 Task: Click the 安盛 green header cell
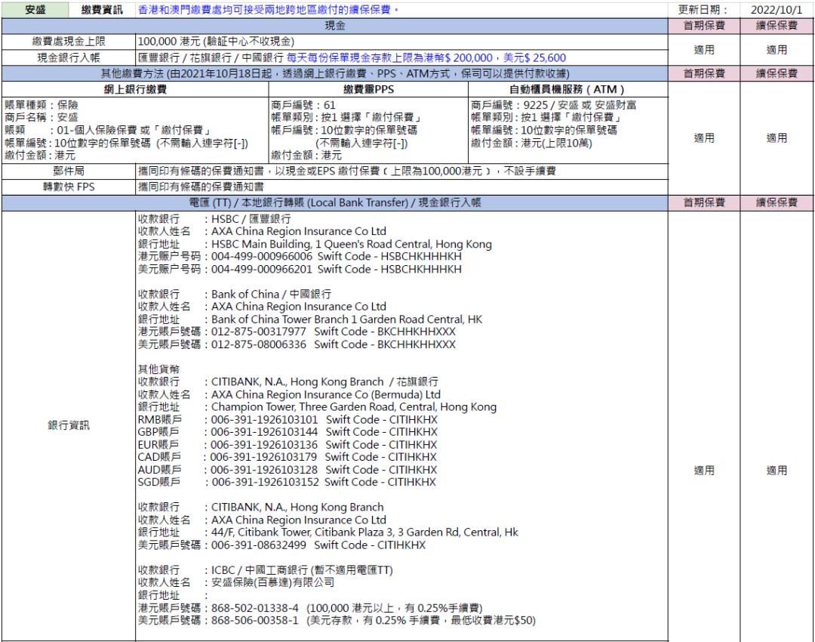35,9
